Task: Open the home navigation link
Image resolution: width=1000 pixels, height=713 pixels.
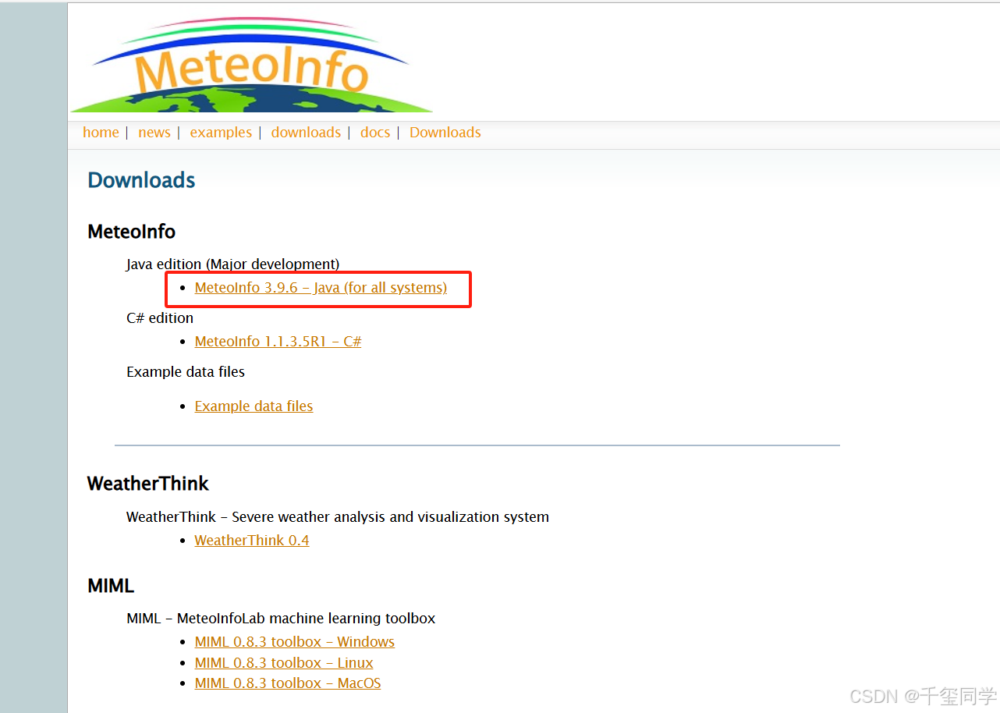Action: click(101, 133)
